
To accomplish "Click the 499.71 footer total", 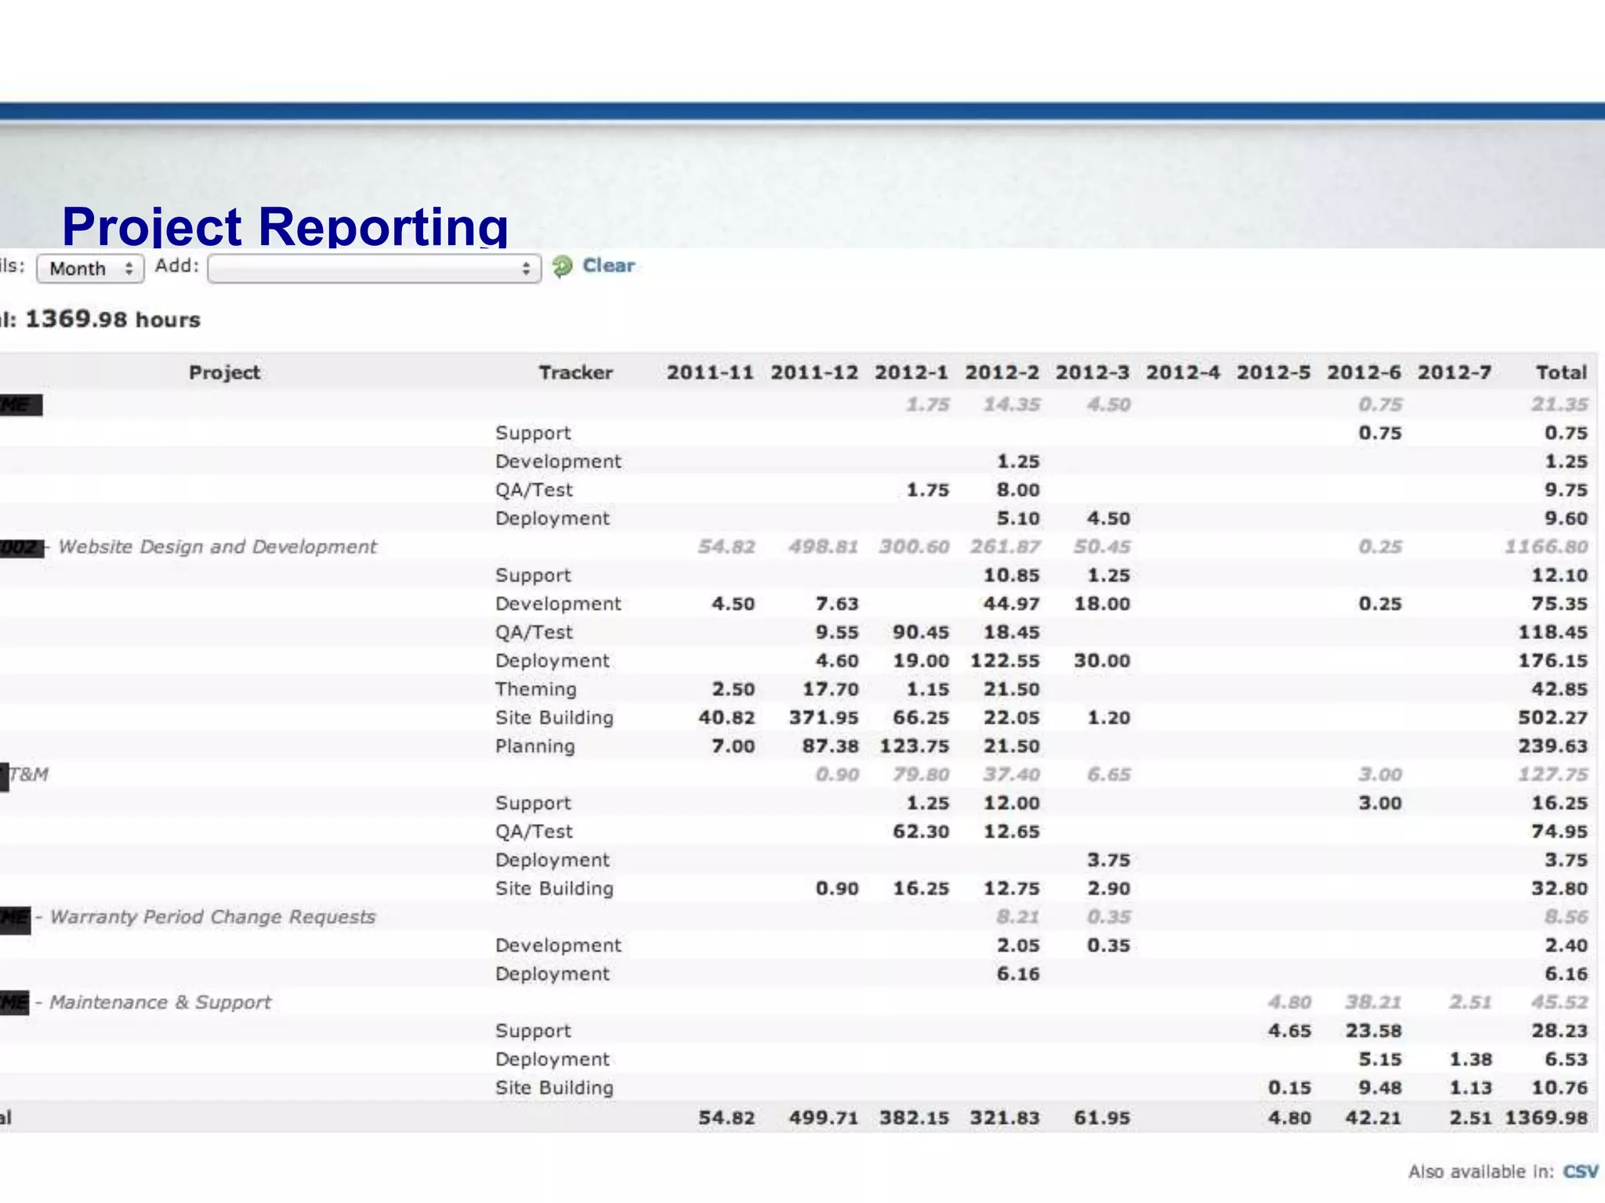I will 823,1118.
